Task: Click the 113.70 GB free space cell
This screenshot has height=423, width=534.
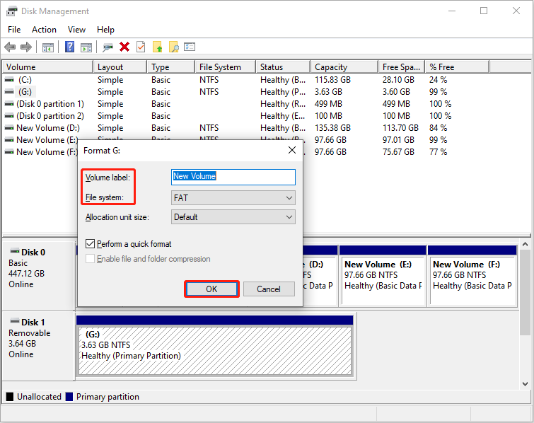Action: pos(400,128)
